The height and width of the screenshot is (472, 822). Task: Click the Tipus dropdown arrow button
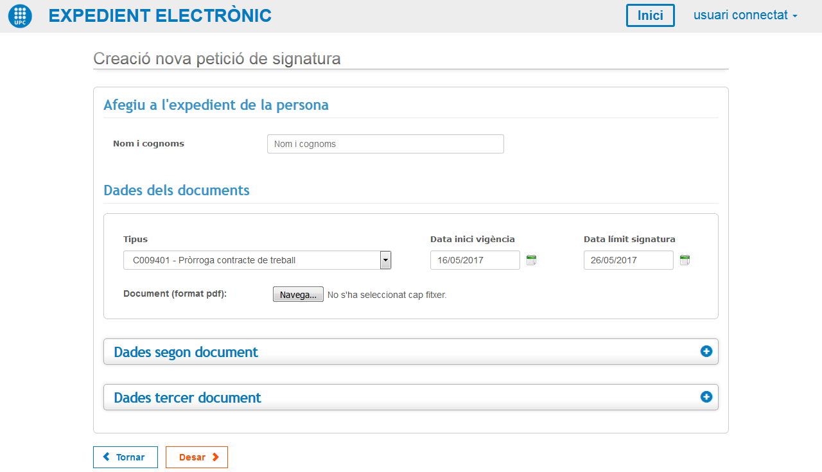pyautogui.click(x=385, y=260)
